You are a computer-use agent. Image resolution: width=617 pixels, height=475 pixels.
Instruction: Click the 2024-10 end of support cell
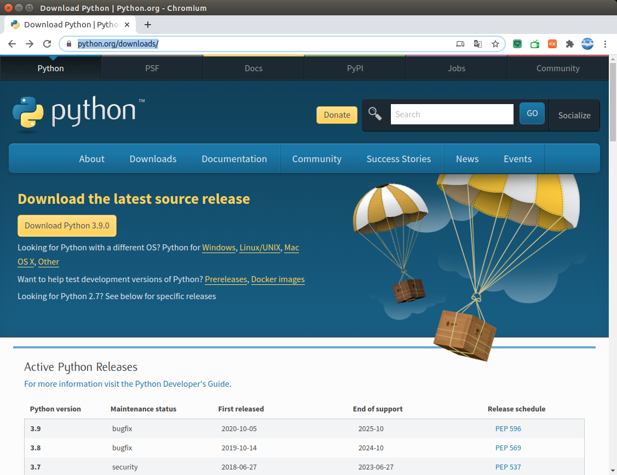point(371,448)
